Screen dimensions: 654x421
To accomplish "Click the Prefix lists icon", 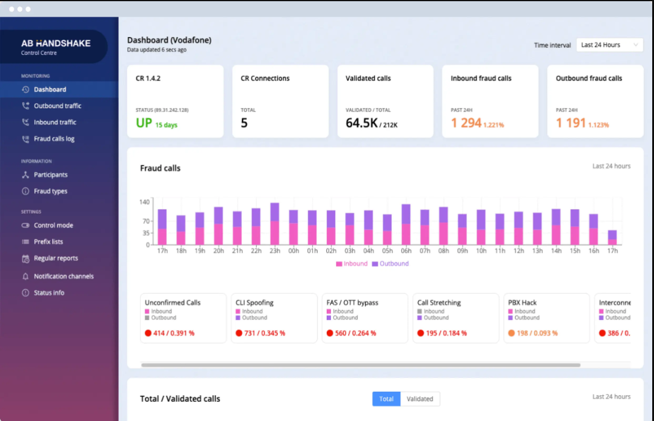I will pyautogui.click(x=26, y=242).
